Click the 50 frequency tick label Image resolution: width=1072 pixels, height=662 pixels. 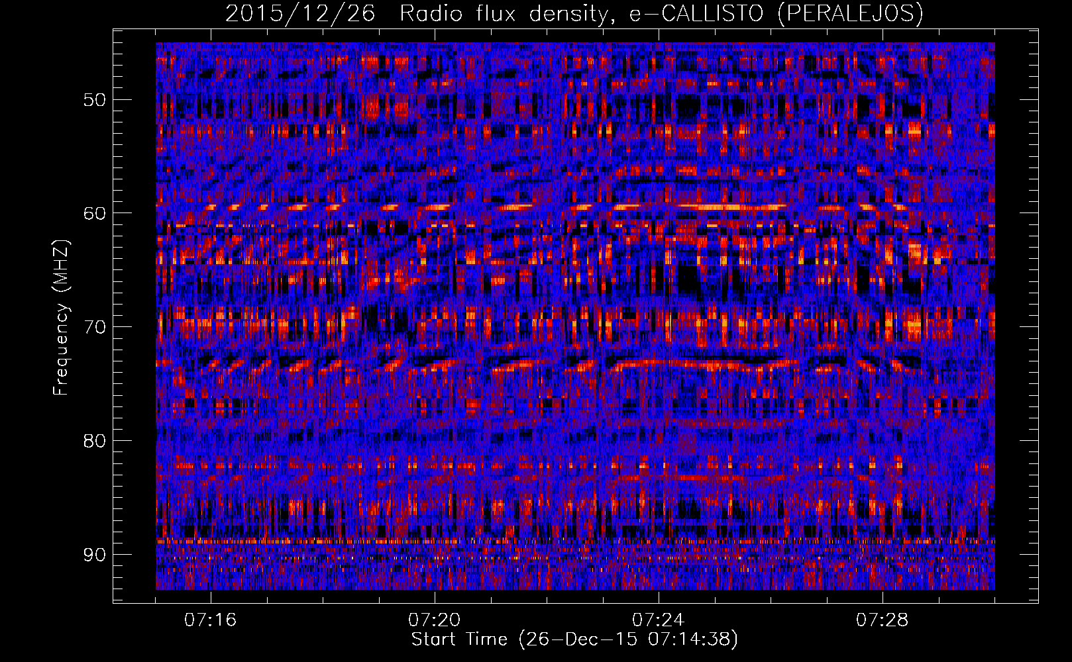tap(94, 100)
